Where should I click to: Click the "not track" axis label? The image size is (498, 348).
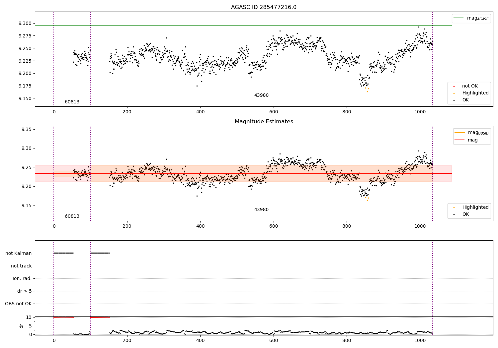21,266
